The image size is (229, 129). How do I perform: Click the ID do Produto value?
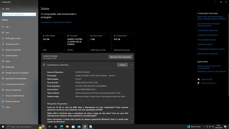click(x=85, y=90)
